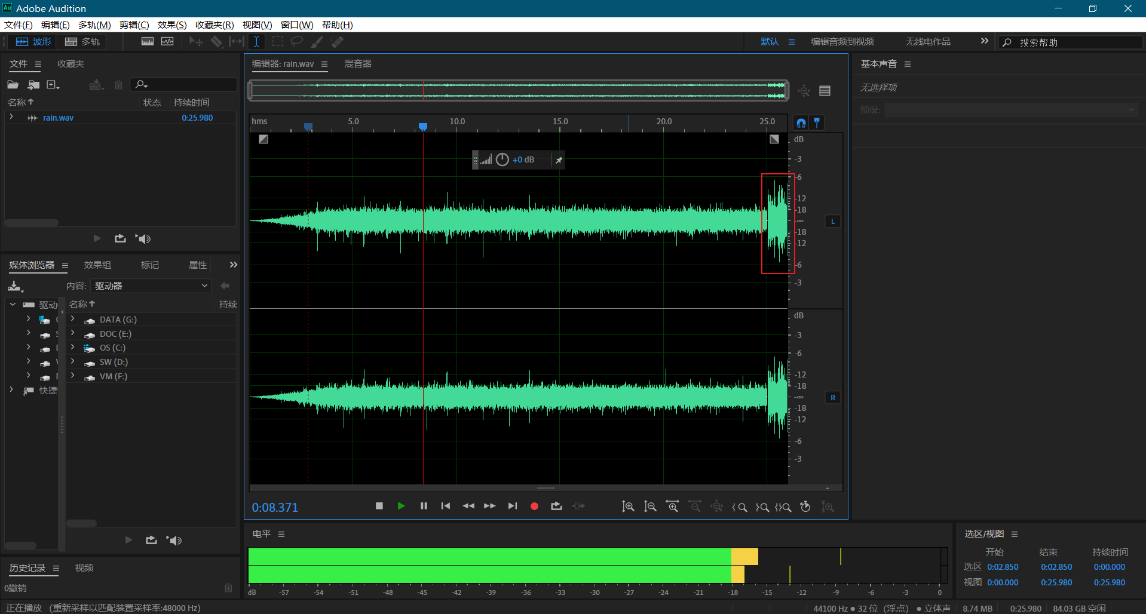Image resolution: width=1146 pixels, height=614 pixels.
Task: Switch to the Favorites (收藏夹) tab
Action: tap(71, 64)
